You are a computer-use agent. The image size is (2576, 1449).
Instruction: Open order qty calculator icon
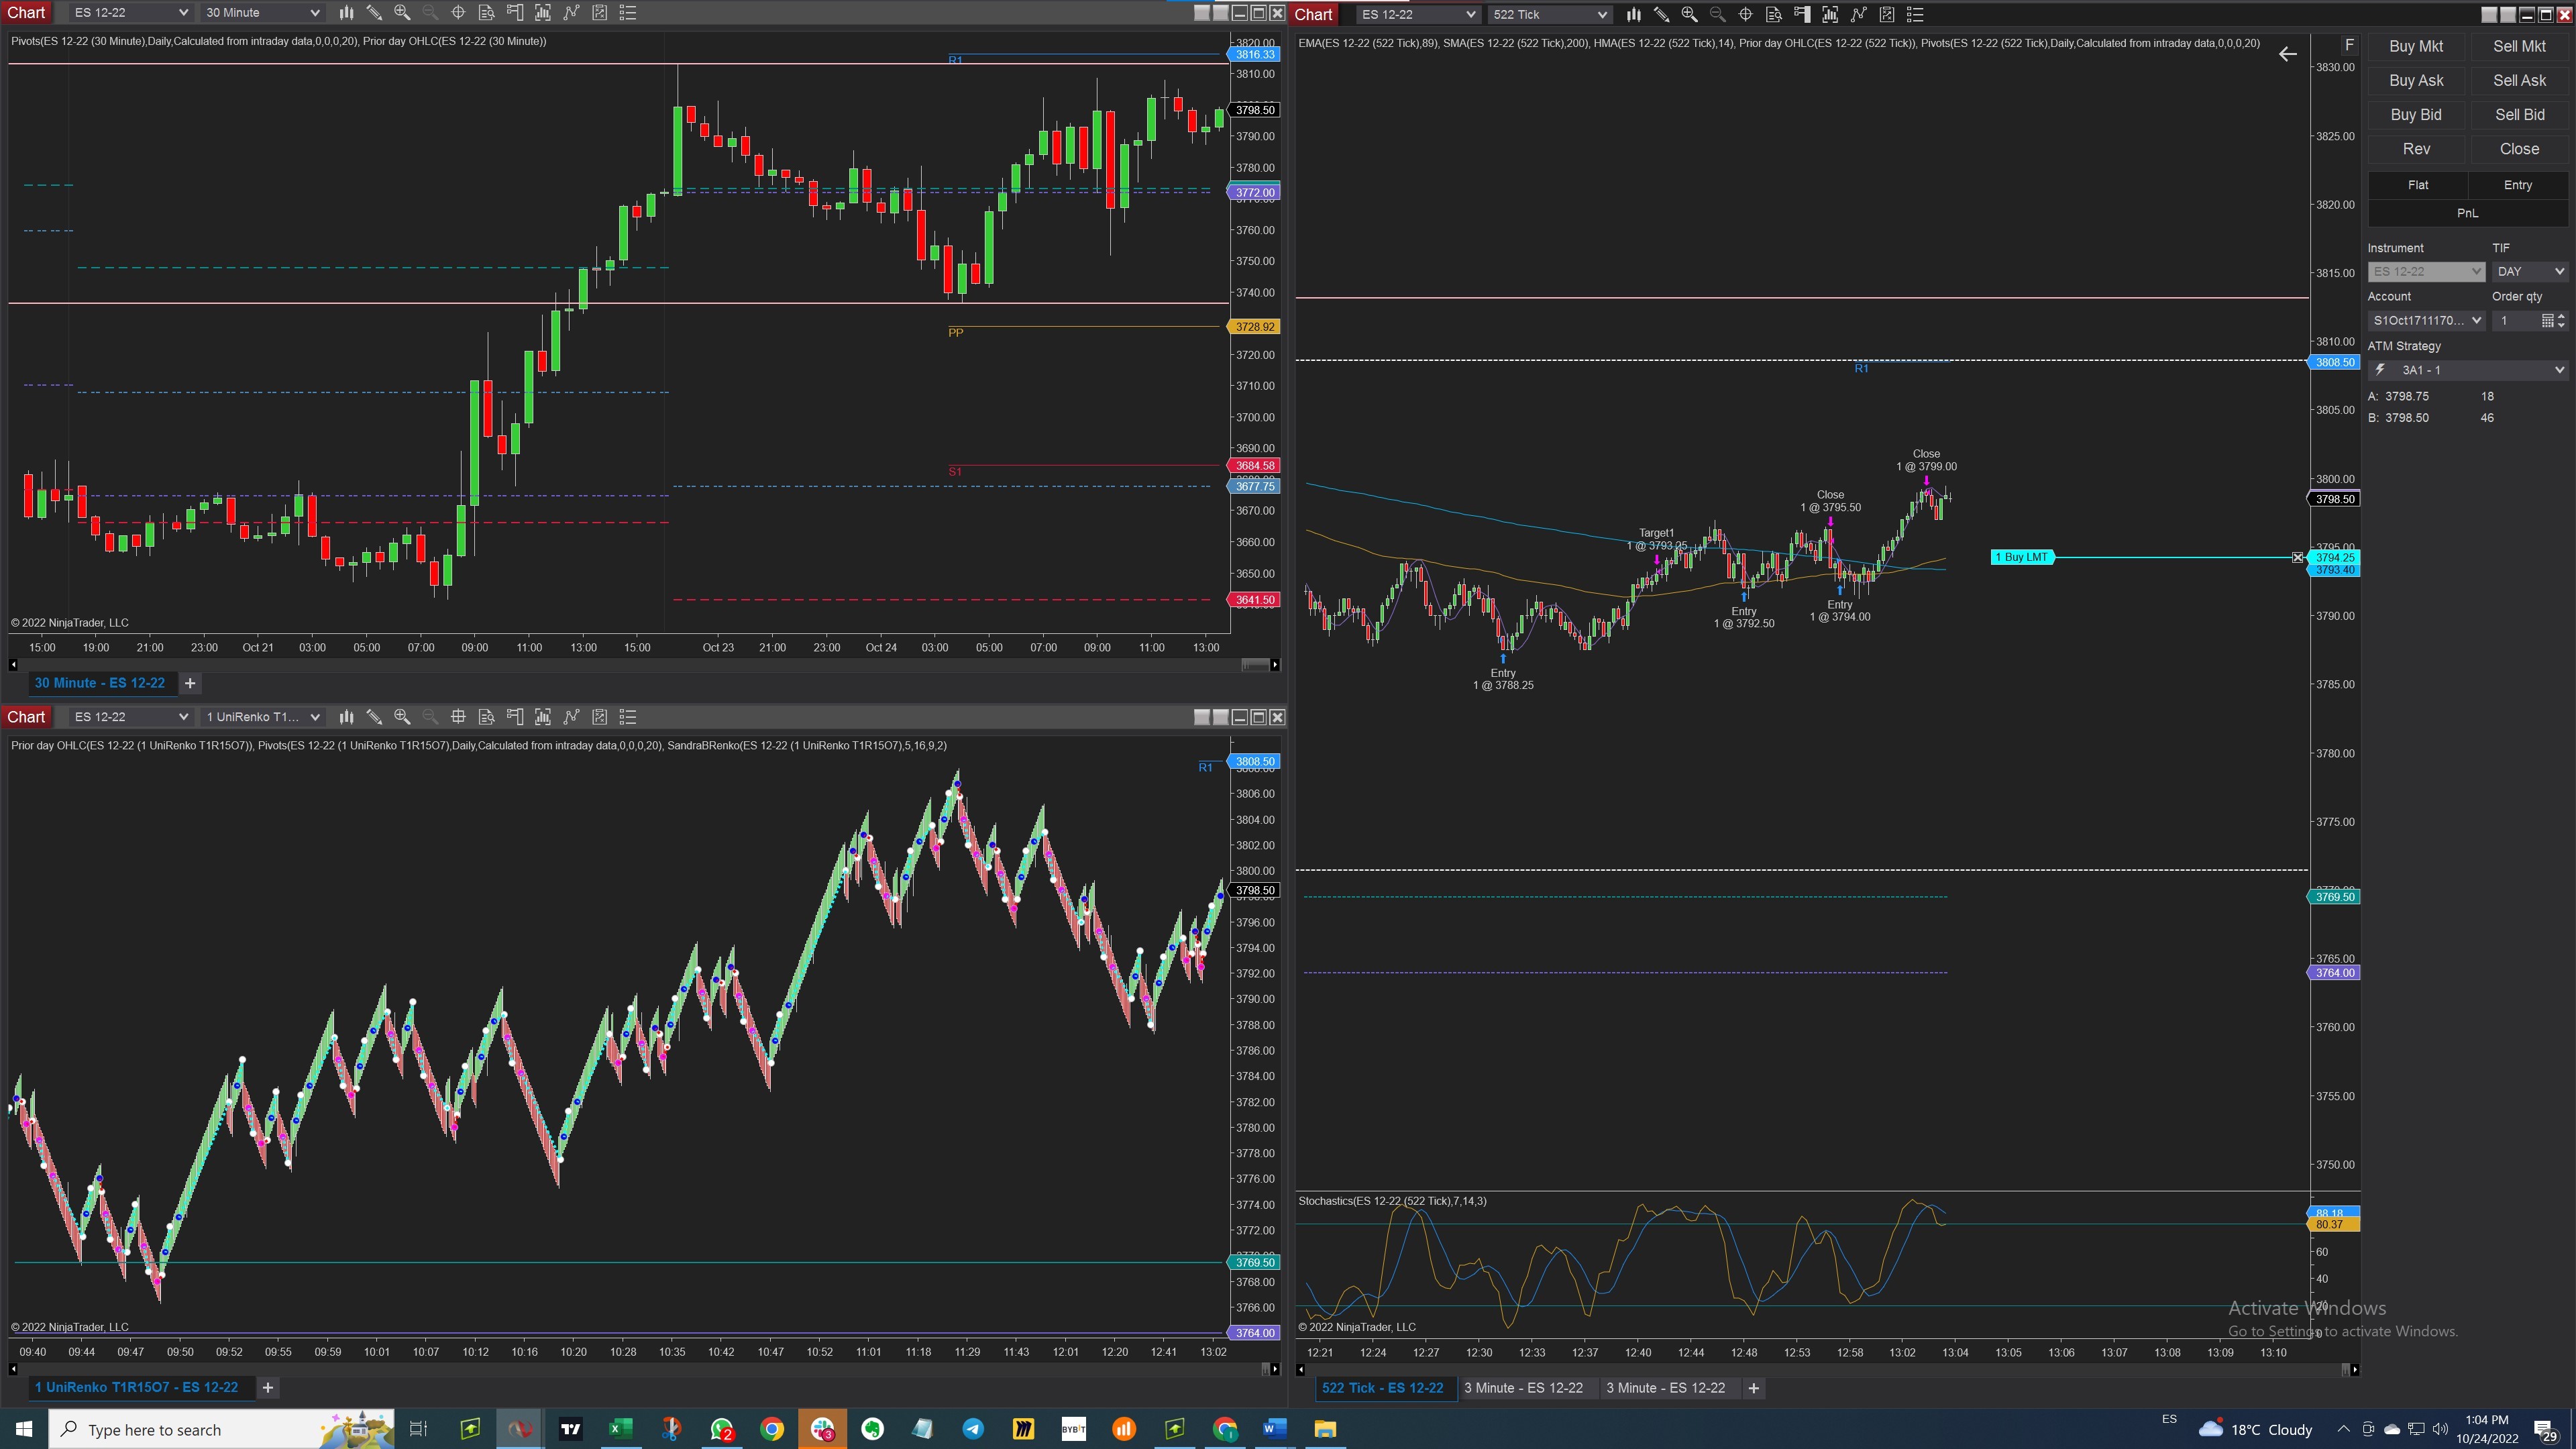click(x=2547, y=321)
